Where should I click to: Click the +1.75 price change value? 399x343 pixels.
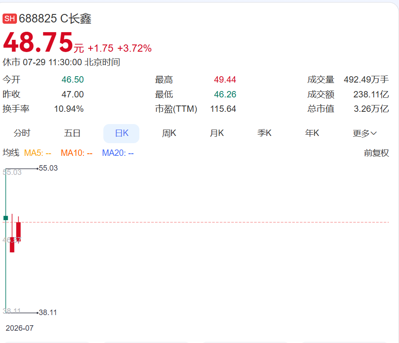(100, 48)
